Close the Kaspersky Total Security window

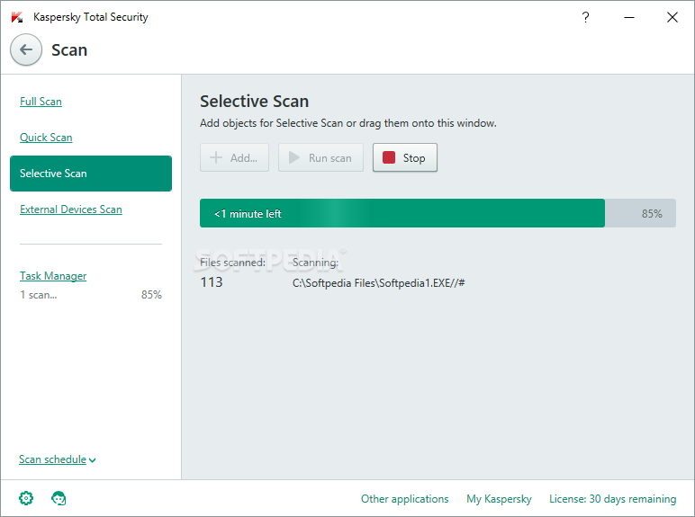672,17
